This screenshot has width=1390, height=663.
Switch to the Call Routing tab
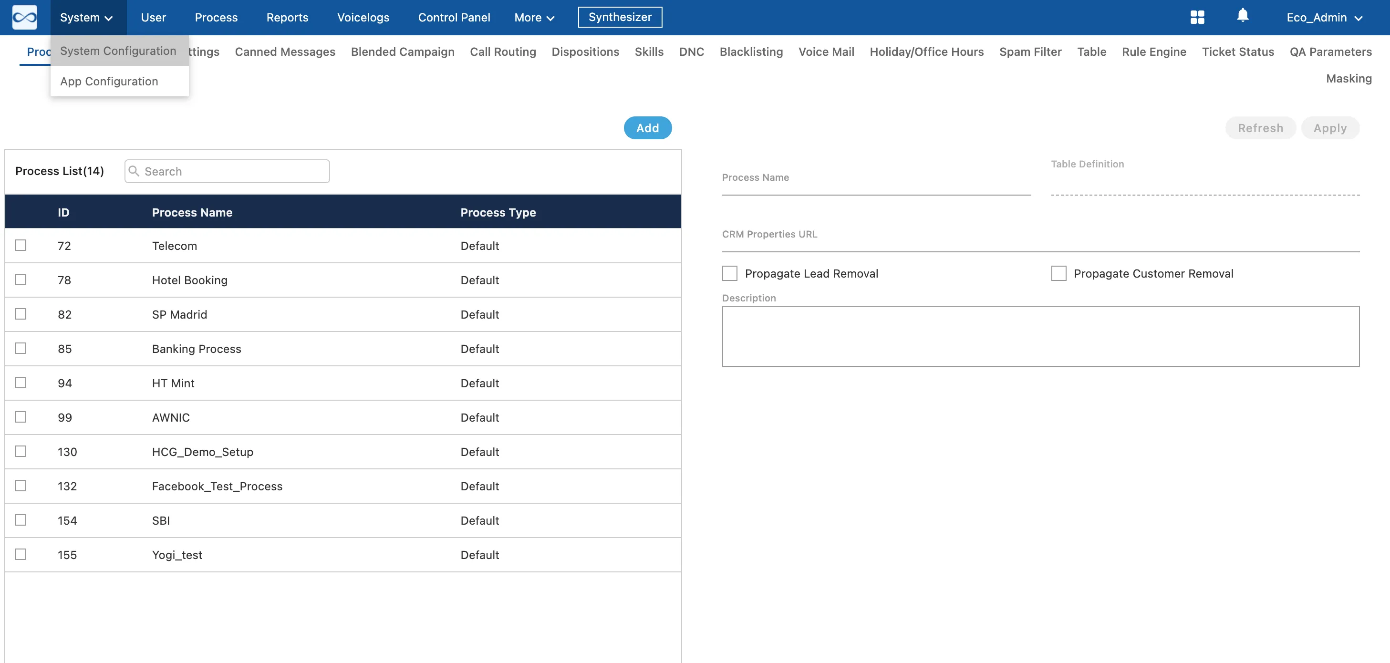502,52
